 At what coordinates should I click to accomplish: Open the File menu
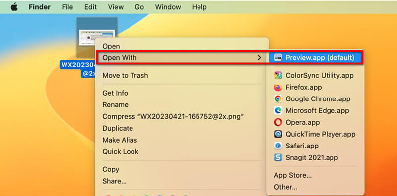tap(67, 7)
